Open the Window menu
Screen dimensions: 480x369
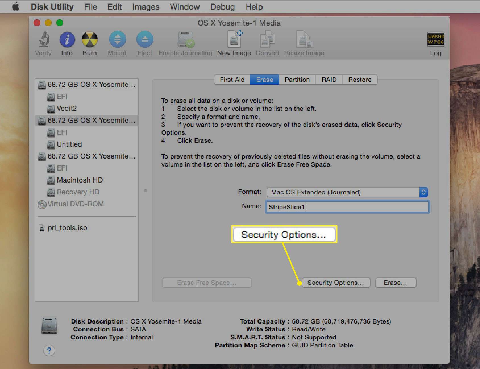click(x=185, y=7)
